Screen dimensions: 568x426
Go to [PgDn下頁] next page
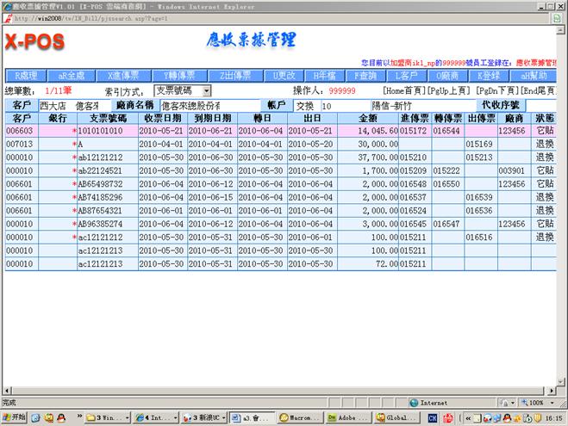point(499,90)
